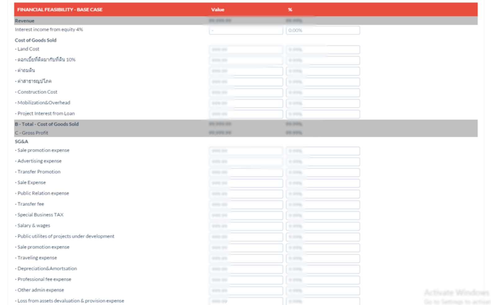Screen dimensions: 491x305
Task: Focus the Project Interest from Loan percentage field
Action: click(323, 114)
